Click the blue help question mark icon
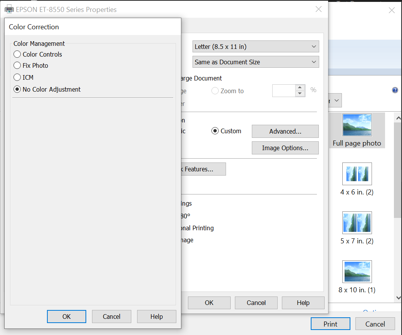 coord(395,90)
